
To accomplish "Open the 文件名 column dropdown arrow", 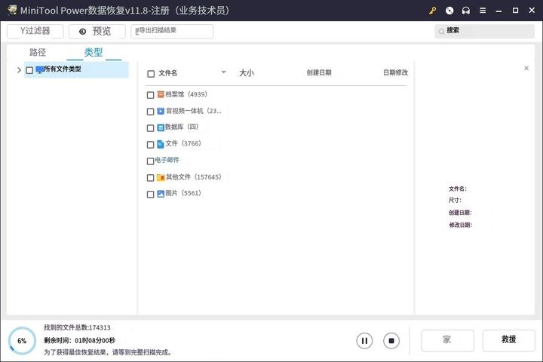I will (223, 72).
